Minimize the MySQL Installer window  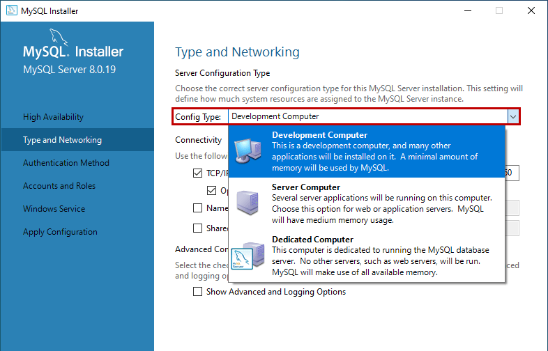[x=468, y=11]
